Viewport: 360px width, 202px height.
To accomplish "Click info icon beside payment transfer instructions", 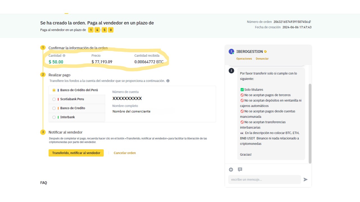I will tap(168, 81).
